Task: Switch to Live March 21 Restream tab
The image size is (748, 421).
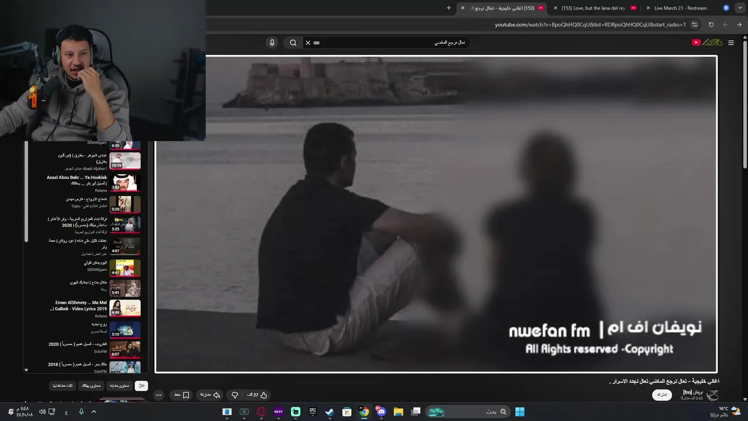Action: coord(681,8)
